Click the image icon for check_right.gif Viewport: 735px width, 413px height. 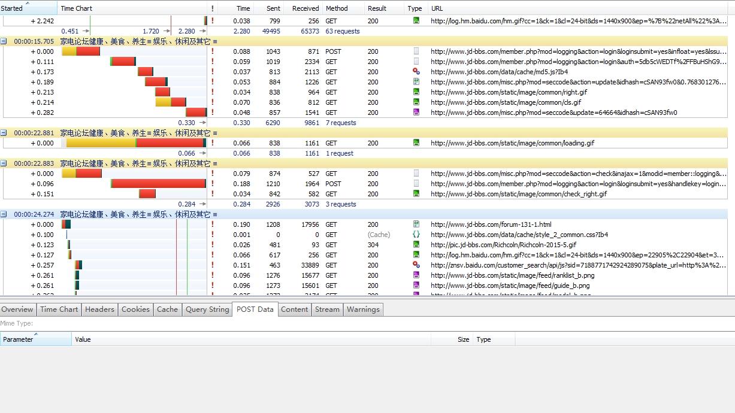click(x=416, y=194)
